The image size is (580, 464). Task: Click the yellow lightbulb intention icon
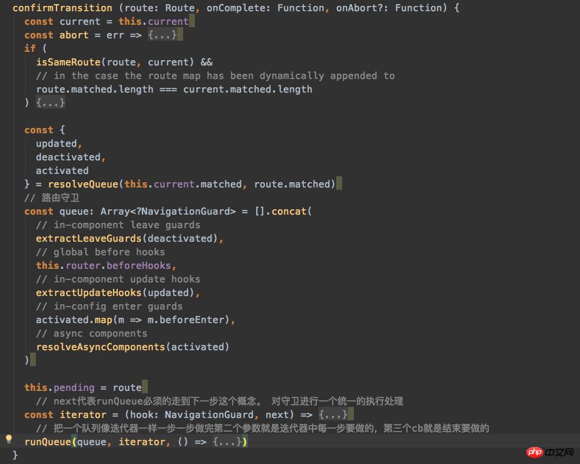pyautogui.click(x=9, y=439)
